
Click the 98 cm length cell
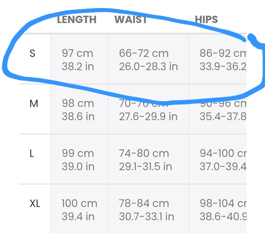pyautogui.click(x=79, y=109)
